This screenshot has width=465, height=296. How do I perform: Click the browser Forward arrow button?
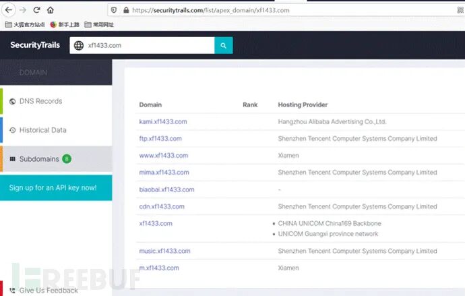[23, 10]
